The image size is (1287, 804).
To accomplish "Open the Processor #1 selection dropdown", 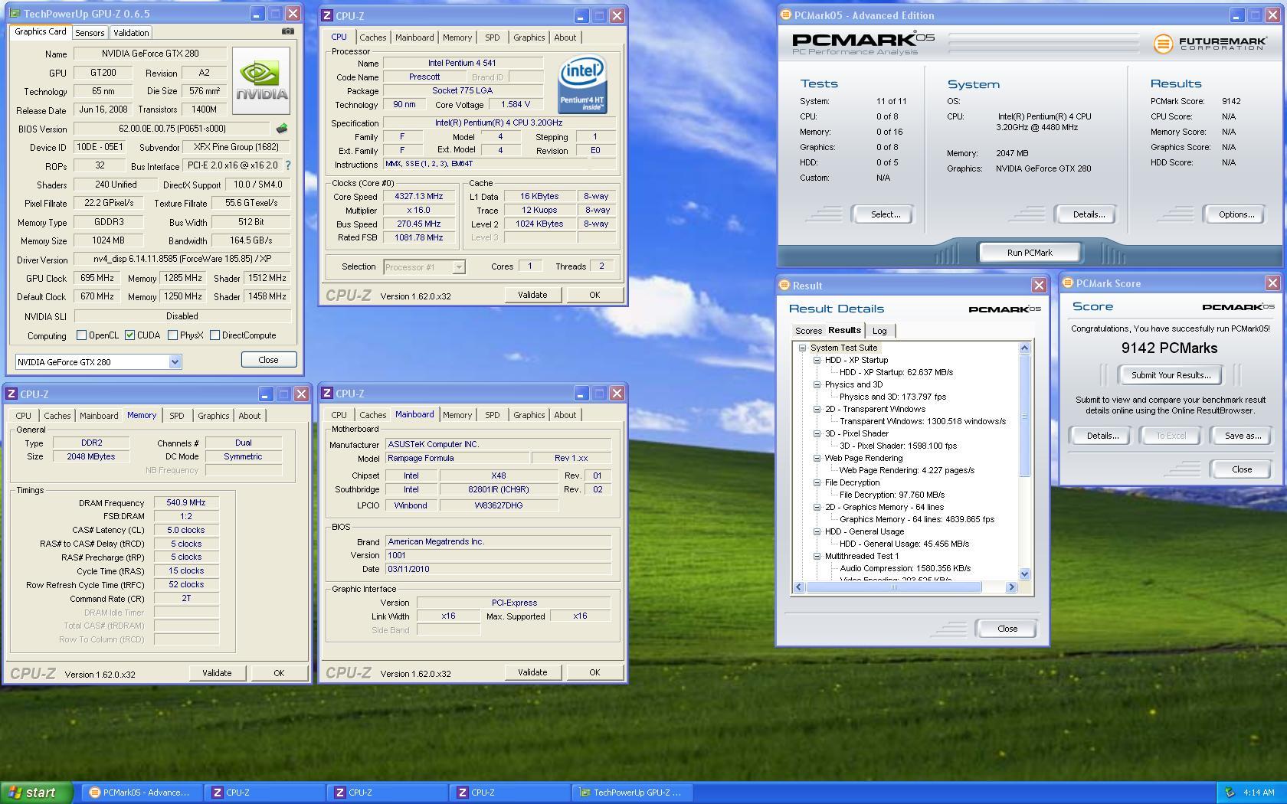I will pyautogui.click(x=458, y=267).
